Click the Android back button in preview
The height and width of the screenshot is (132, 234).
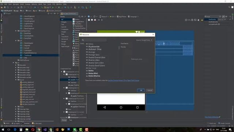105,107
